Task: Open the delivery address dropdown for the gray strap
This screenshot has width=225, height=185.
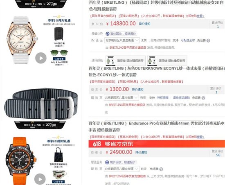Action: pyautogui.click(x=122, y=97)
